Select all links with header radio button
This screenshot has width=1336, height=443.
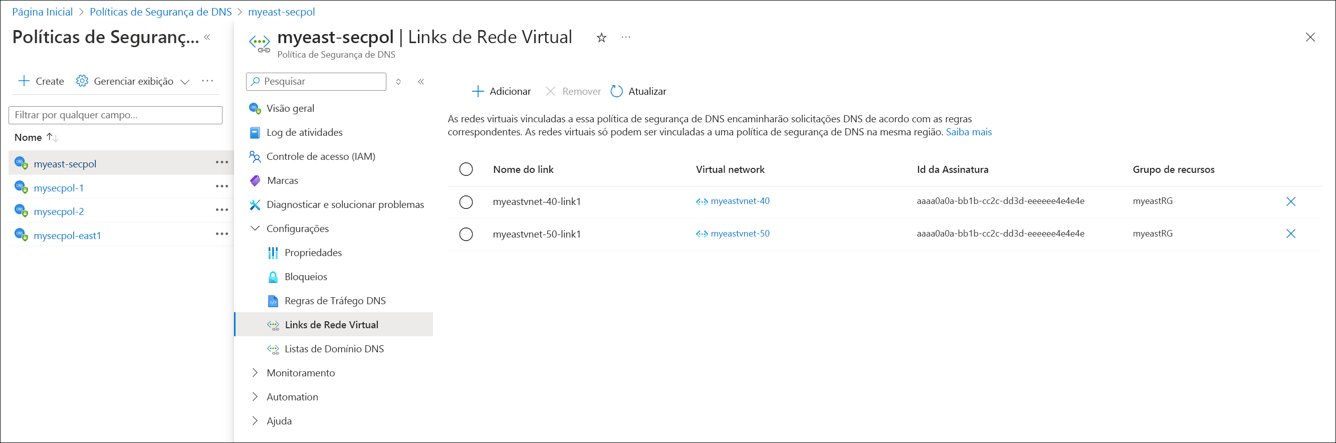466,169
